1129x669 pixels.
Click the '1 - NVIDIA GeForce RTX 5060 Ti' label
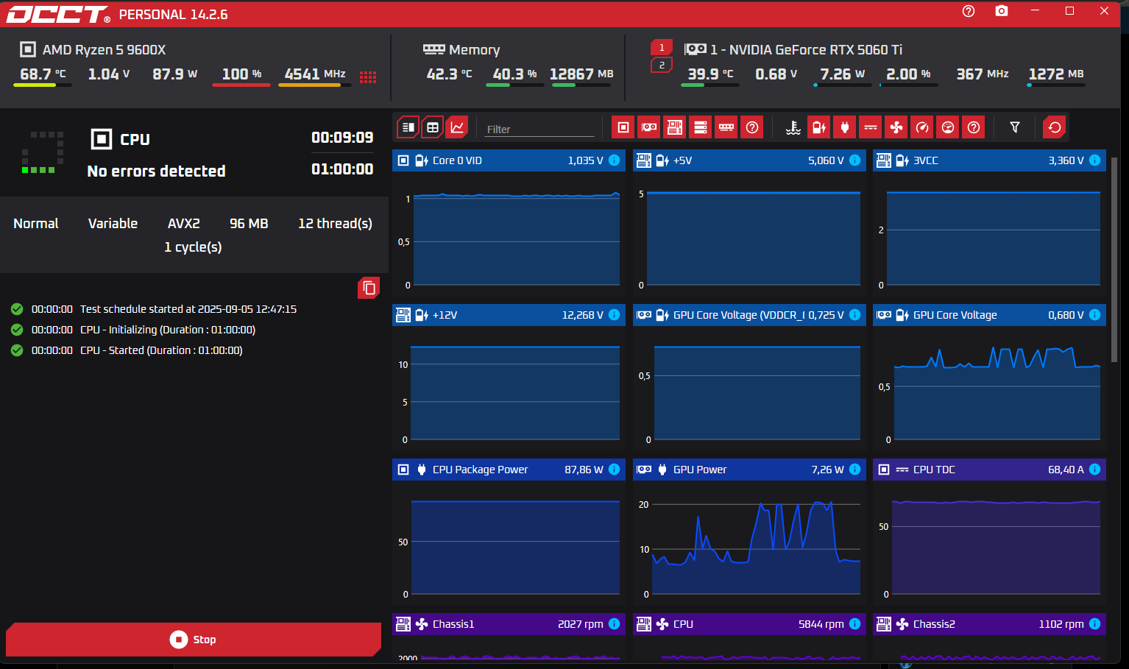(x=806, y=49)
